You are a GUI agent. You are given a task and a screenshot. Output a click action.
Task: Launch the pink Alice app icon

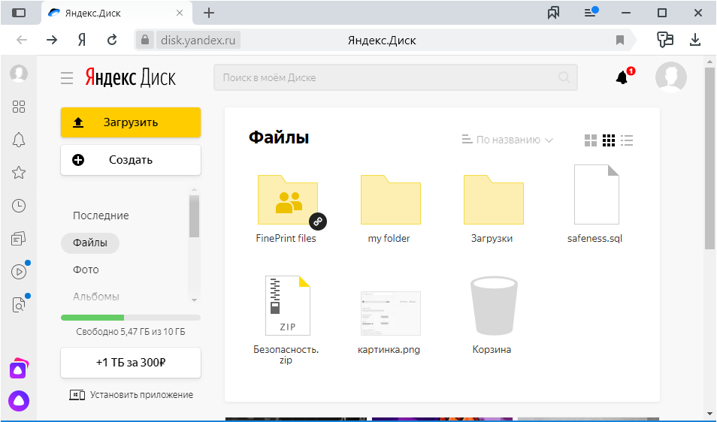[x=19, y=369]
